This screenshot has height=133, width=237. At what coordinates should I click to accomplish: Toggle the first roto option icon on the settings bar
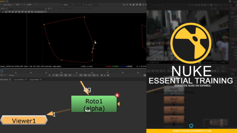pyautogui.click(x=3, y=12)
